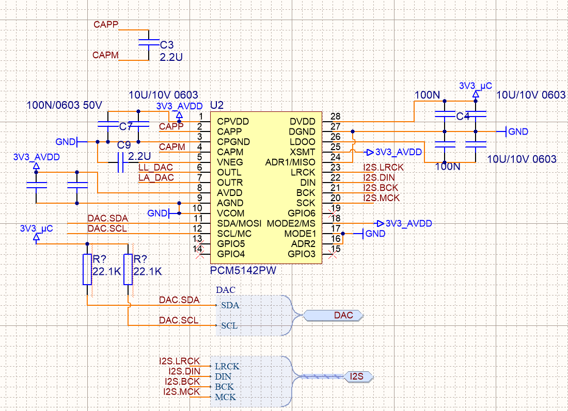Click 22.1K value of DAC.SCL pull-up resistor
The width and height of the screenshot is (568, 411).
(x=148, y=271)
